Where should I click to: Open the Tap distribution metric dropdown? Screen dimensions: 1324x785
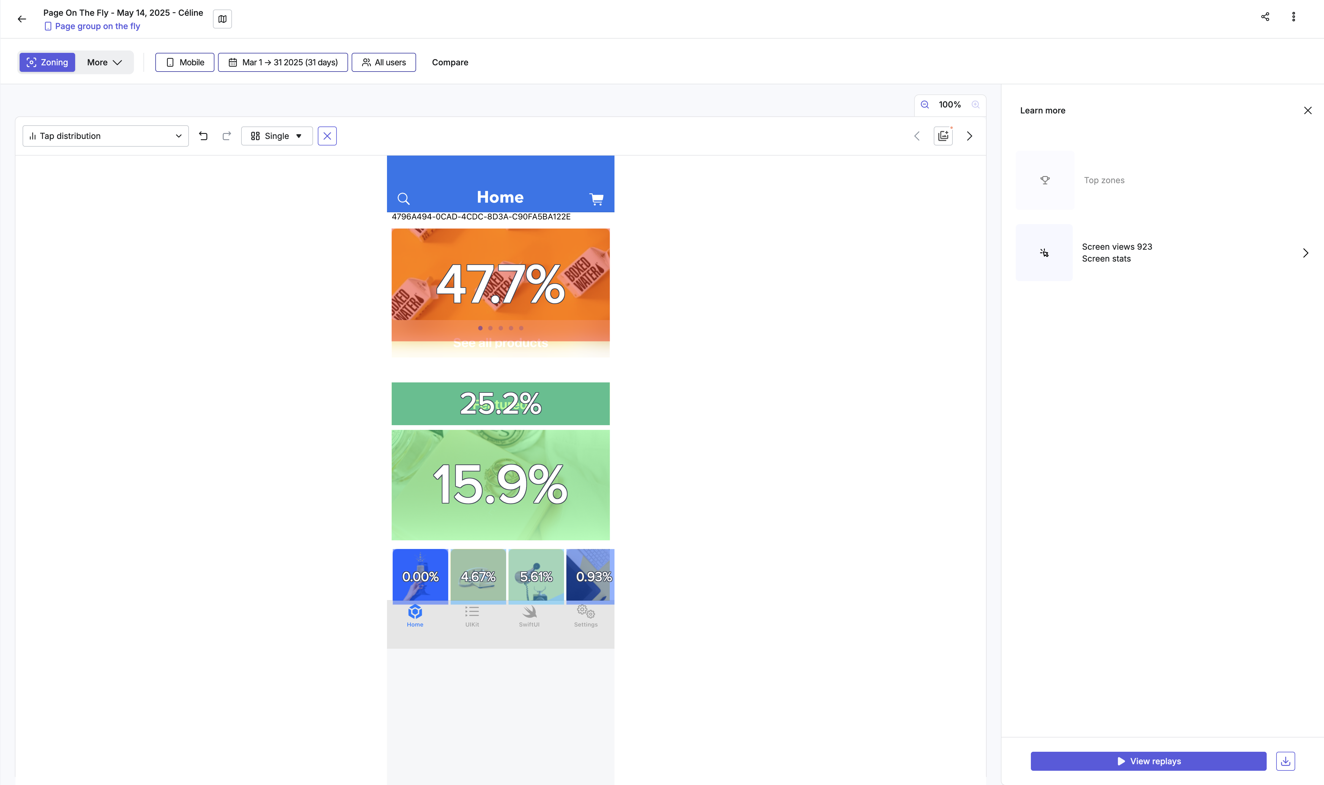click(x=106, y=136)
